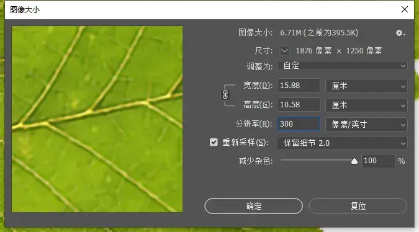Click the 减少杂色 label
The width and height of the screenshot is (419, 232).
coord(256,161)
